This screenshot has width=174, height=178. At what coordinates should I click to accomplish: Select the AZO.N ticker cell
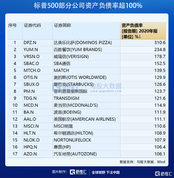[x=37, y=154]
